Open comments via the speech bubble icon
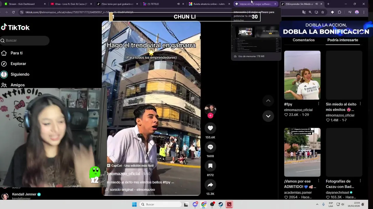373x209 pixels. click(210, 147)
